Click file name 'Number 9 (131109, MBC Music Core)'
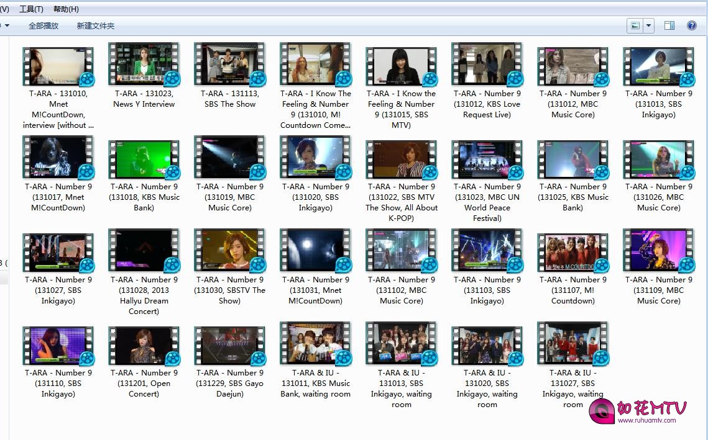This screenshot has width=708, height=440. pyautogui.click(x=659, y=290)
